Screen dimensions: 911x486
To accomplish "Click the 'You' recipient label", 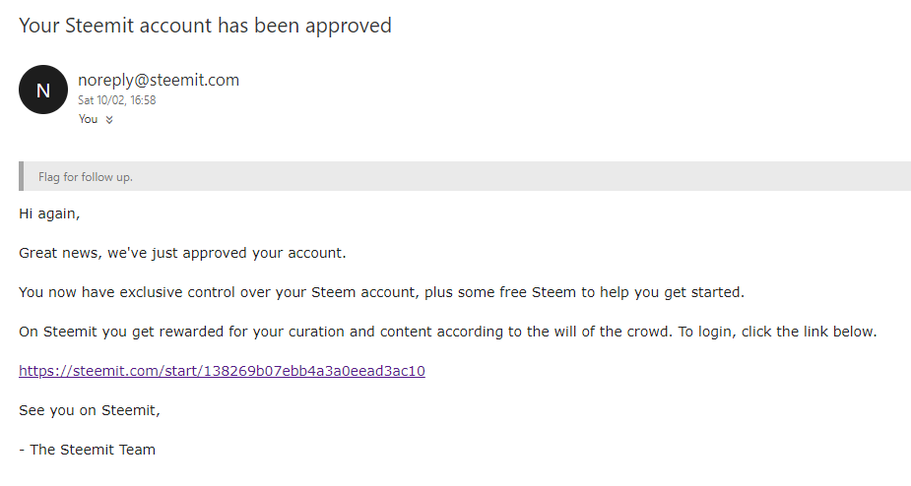I will (89, 119).
